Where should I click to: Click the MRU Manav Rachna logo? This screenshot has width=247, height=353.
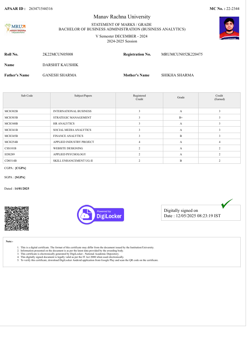click(15, 29)
